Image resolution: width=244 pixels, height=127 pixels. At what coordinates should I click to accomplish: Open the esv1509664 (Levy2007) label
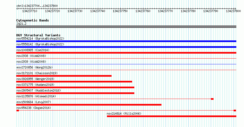pyautogui.click(x=34, y=102)
